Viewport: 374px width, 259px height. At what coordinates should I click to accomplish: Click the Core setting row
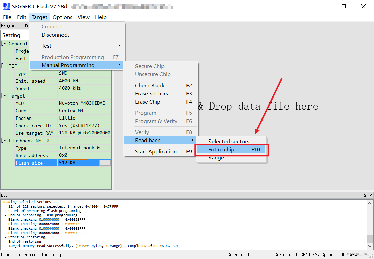click(63, 111)
